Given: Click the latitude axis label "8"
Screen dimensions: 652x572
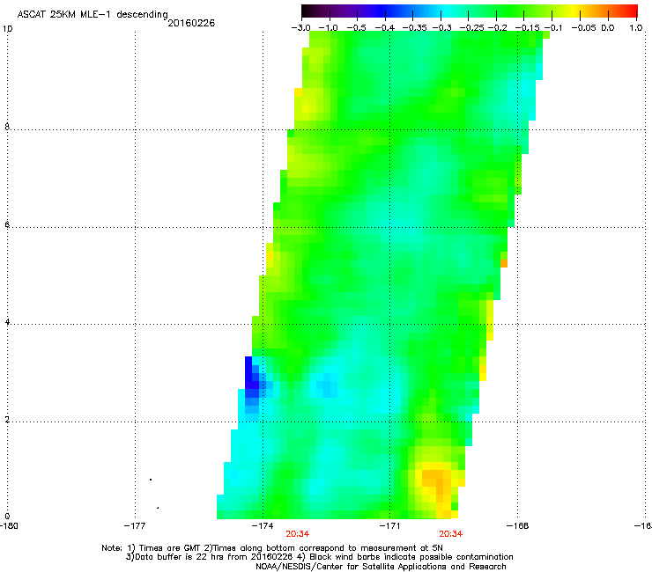Looking at the screenshot, I should click(7, 127).
